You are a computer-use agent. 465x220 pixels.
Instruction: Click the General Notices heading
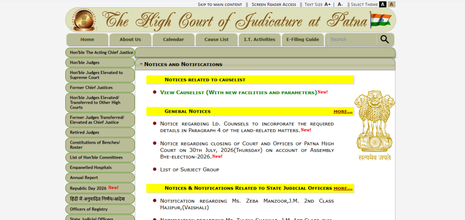click(188, 111)
